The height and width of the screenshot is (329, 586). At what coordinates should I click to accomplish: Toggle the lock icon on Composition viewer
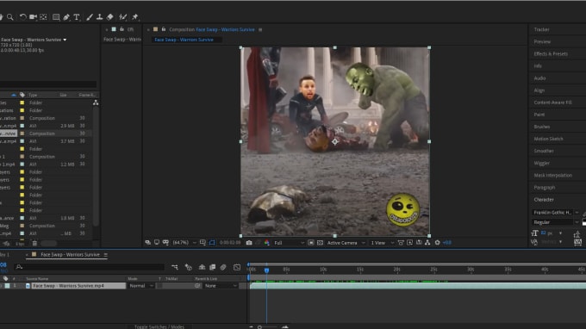point(164,29)
